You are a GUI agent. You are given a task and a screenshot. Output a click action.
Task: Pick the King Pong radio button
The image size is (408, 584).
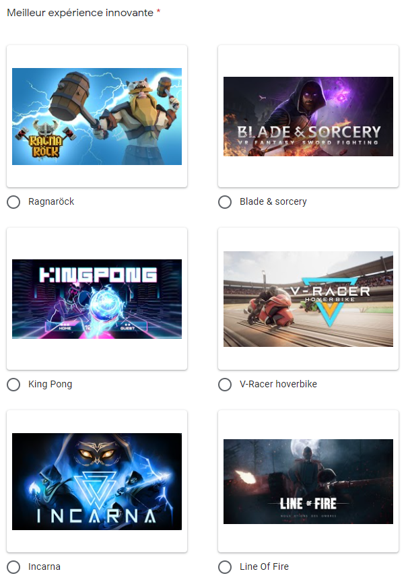(x=13, y=385)
